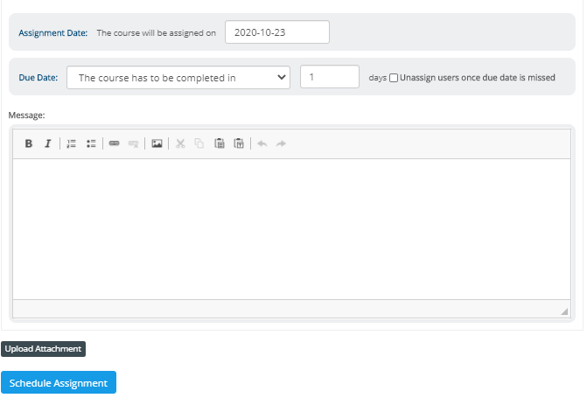This screenshot has width=587, height=405.
Task: Click the paste clipboard icon
Action: 220,143
